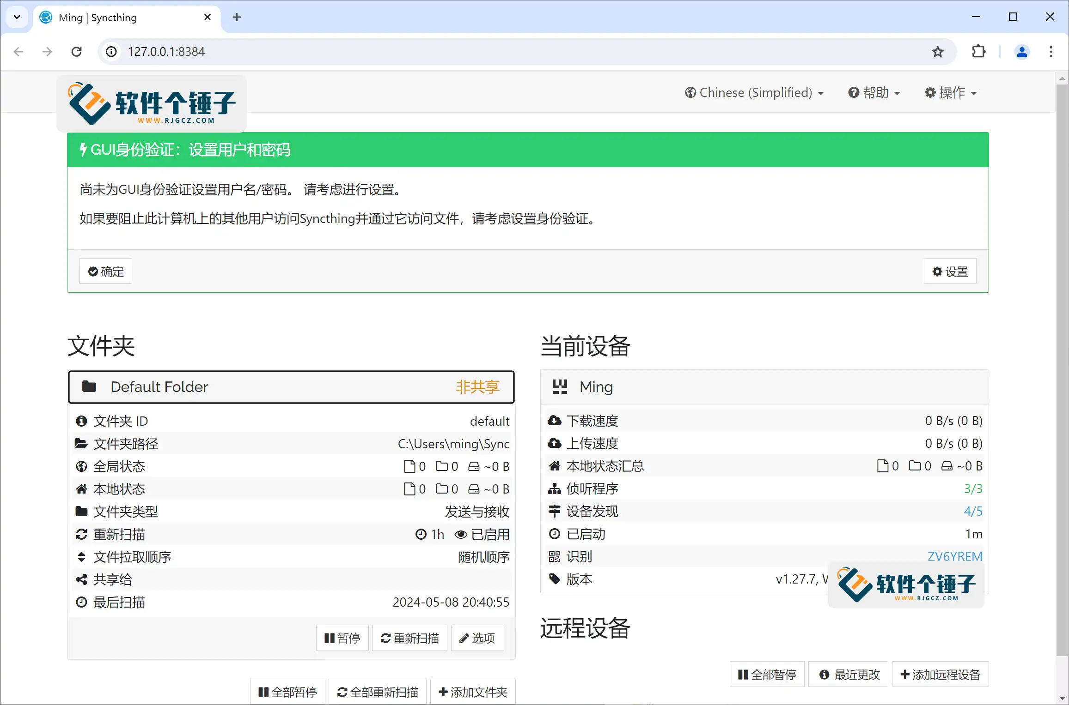1069x705 pixels.
Task: Click the refresh icon next to 重新扫描 row
Action: coord(81,534)
